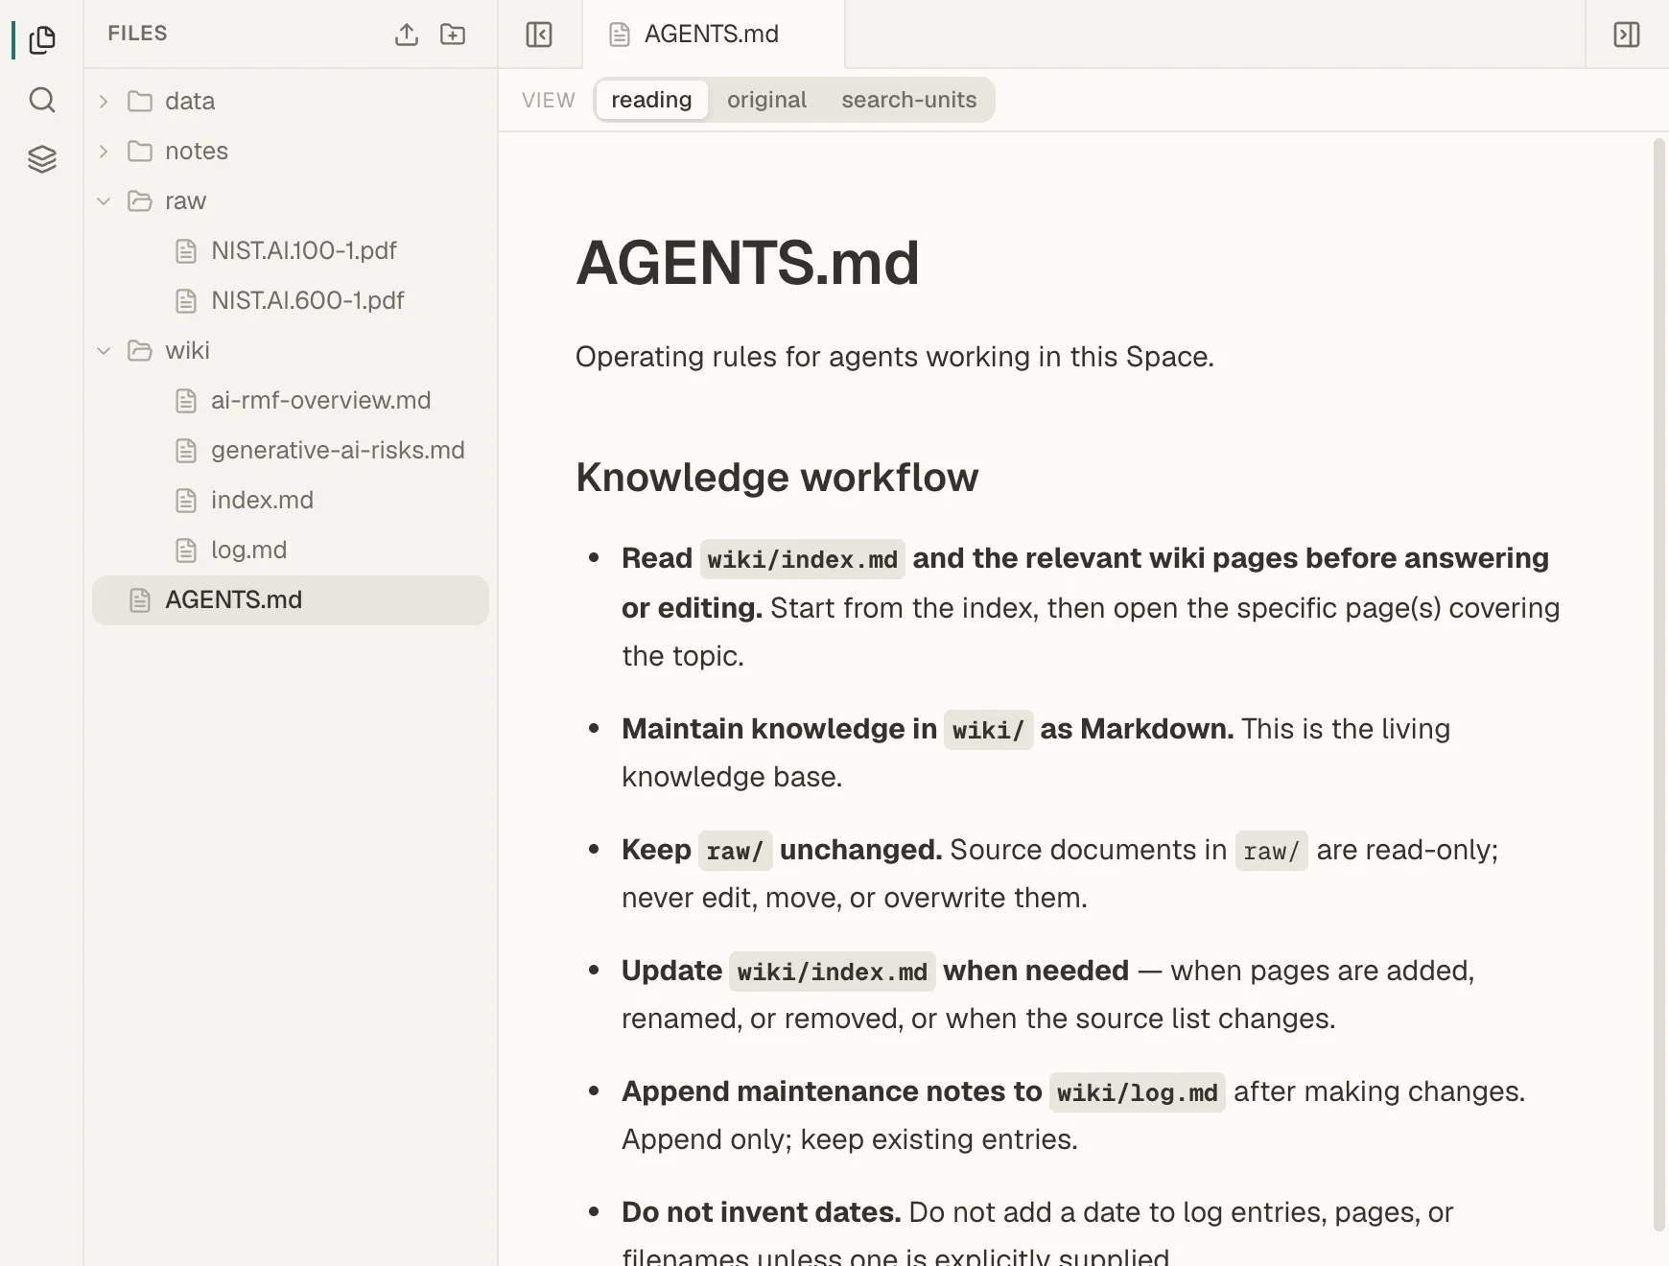Click the document icon in AGENTS.md tab
Screen dimensions: 1669x1266
click(x=620, y=35)
